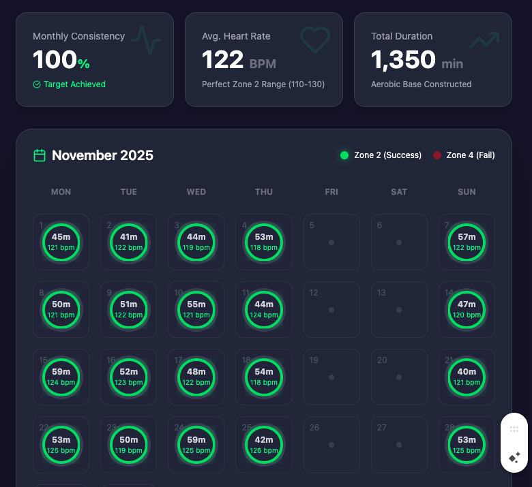Open day 9 workout ring showing 51m

pyautogui.click(x=129, y=310)
